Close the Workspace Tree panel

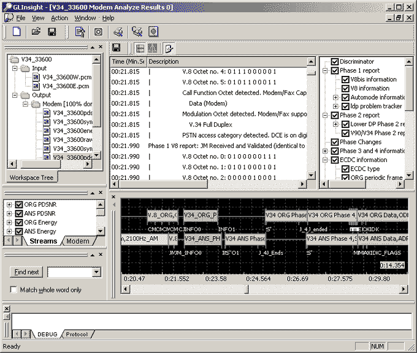(x=101, y=46)
